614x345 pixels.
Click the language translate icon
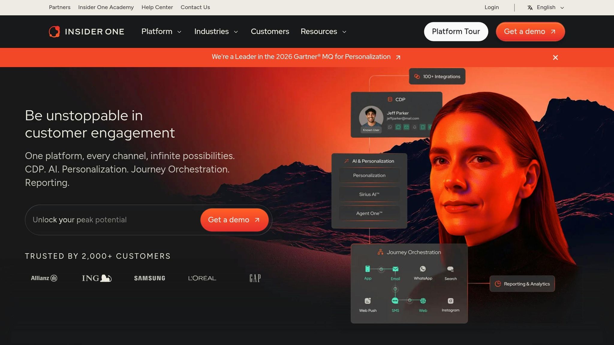point(530,8)
